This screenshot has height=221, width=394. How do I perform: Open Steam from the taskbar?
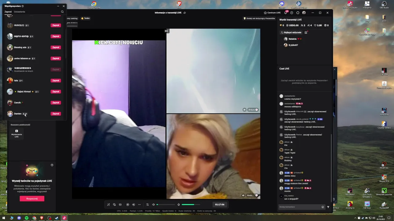pyautogui.click(x=57, y=218)
